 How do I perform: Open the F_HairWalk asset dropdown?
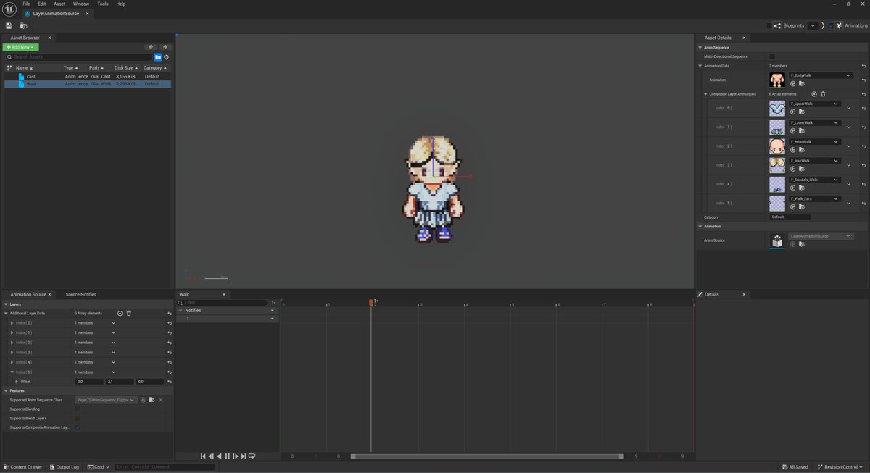pyautogui.click(x=815, y=161)
